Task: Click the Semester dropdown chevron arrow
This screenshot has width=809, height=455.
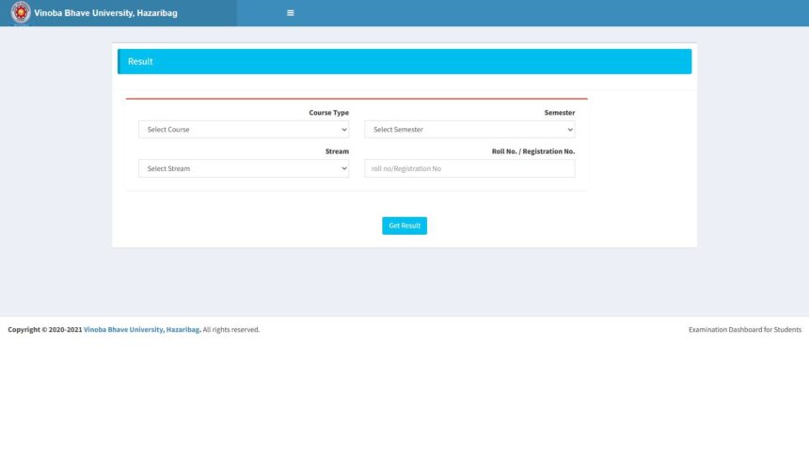Action: point(570,130)
